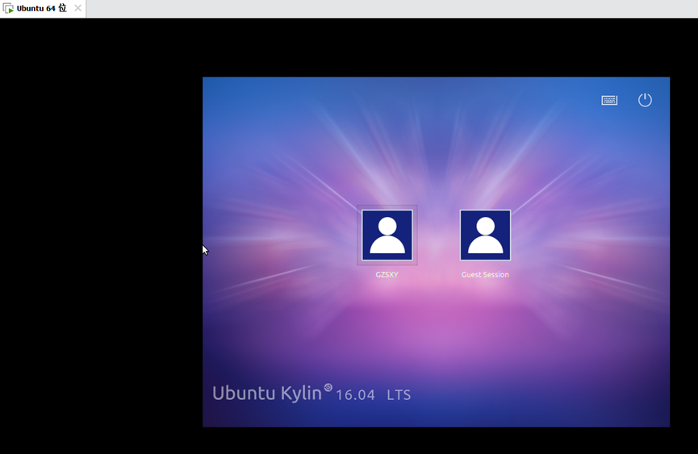Viewport: 698px width, 454px height.
Task: Click the power/shutdown icon
Action: [x=645, y=100]
